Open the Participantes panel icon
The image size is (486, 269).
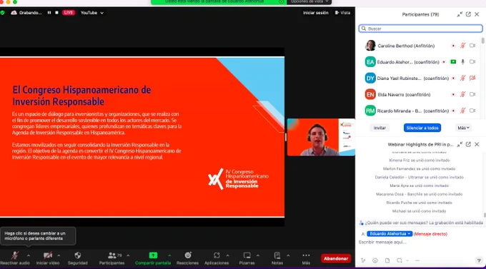112,255
